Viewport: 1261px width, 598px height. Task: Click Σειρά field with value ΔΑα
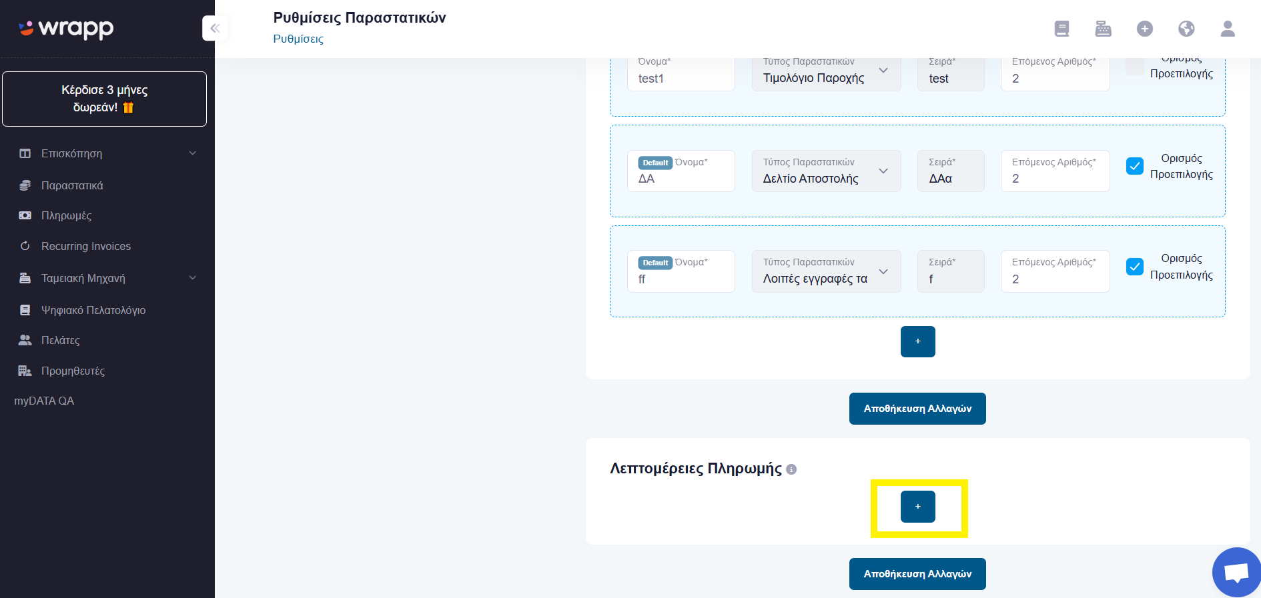coord(951,171)
